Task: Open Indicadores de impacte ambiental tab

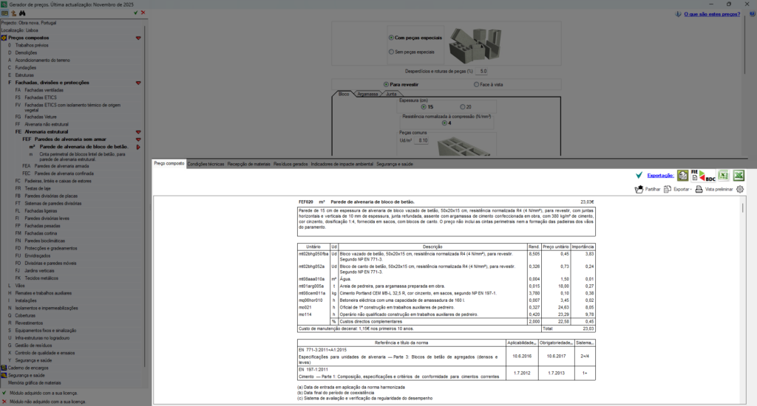Action: [342, 164]
